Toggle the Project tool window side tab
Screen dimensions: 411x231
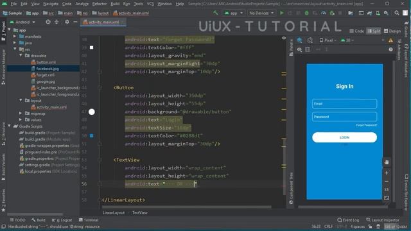click(3, 31)
